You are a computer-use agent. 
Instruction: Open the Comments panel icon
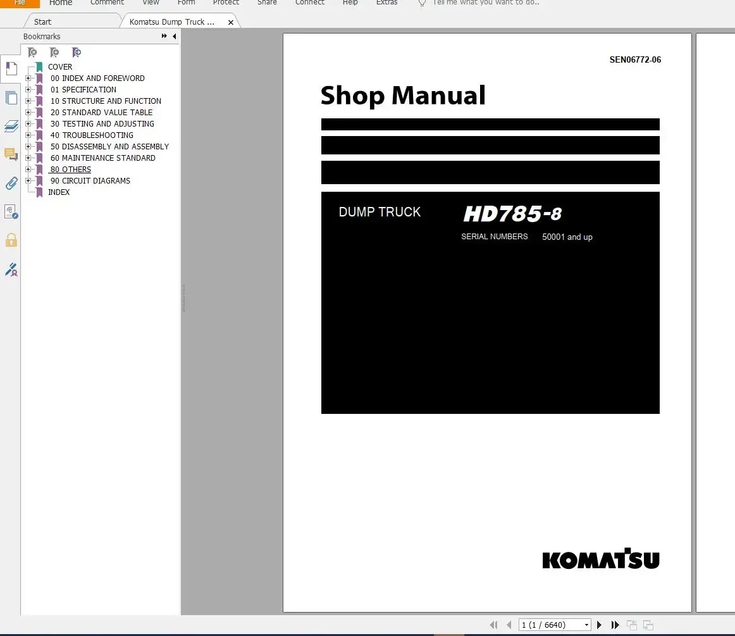click(11, 154)
